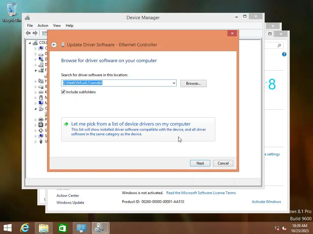Toggle the console tree toolbar icon
The image size is (313, 234).
click(45, 33)
